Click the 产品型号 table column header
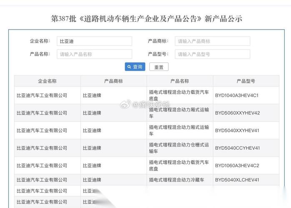The width and height of the screenshot is (291, 208). (246, 81)
